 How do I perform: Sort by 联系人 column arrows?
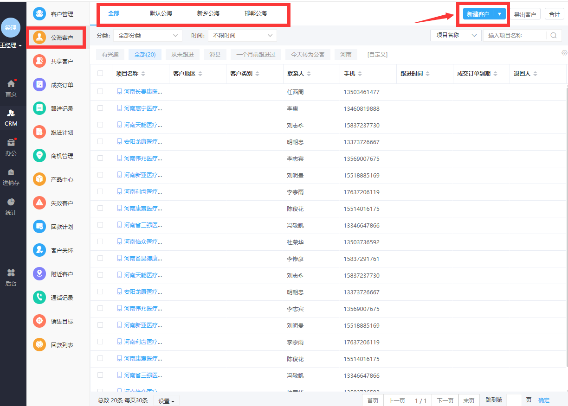(x=309, y=74)
